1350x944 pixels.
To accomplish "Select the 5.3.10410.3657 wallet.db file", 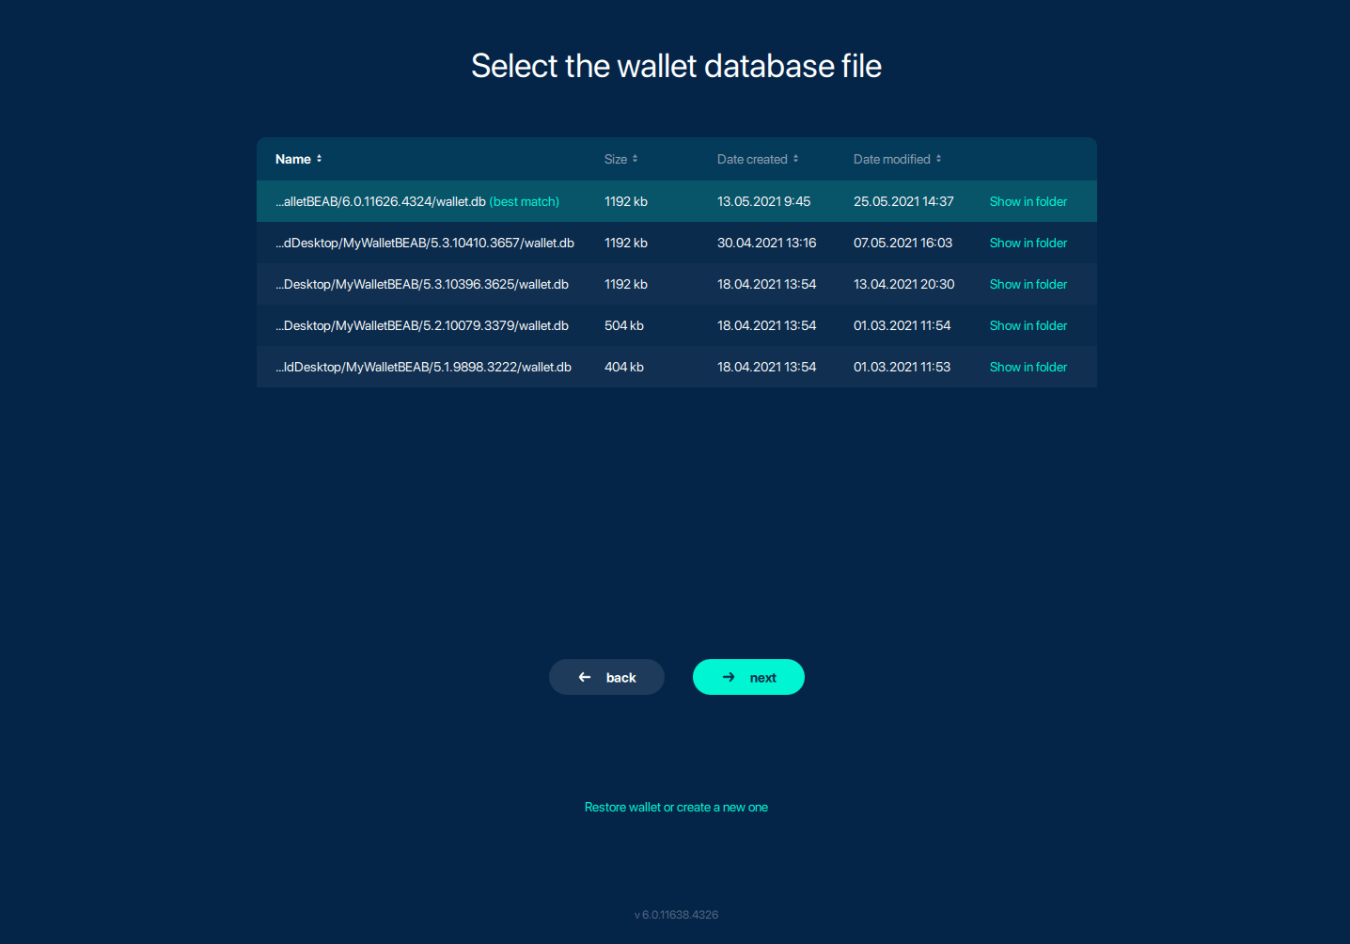I will point(424,243).
